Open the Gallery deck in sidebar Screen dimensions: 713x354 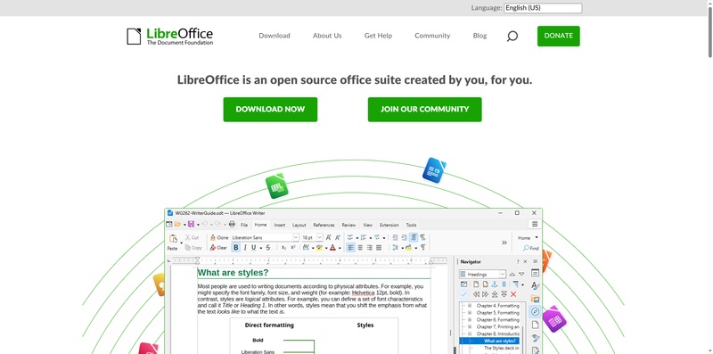point(536,299)
